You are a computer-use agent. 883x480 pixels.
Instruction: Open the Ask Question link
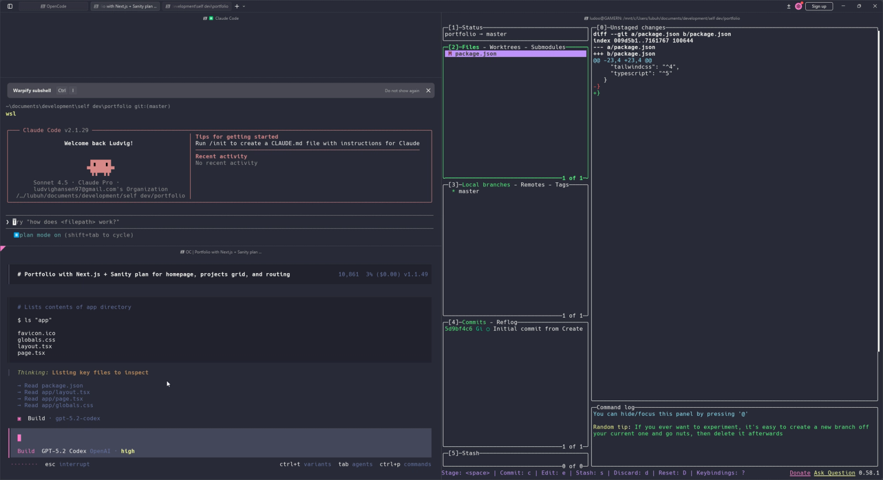pos(834,473)
